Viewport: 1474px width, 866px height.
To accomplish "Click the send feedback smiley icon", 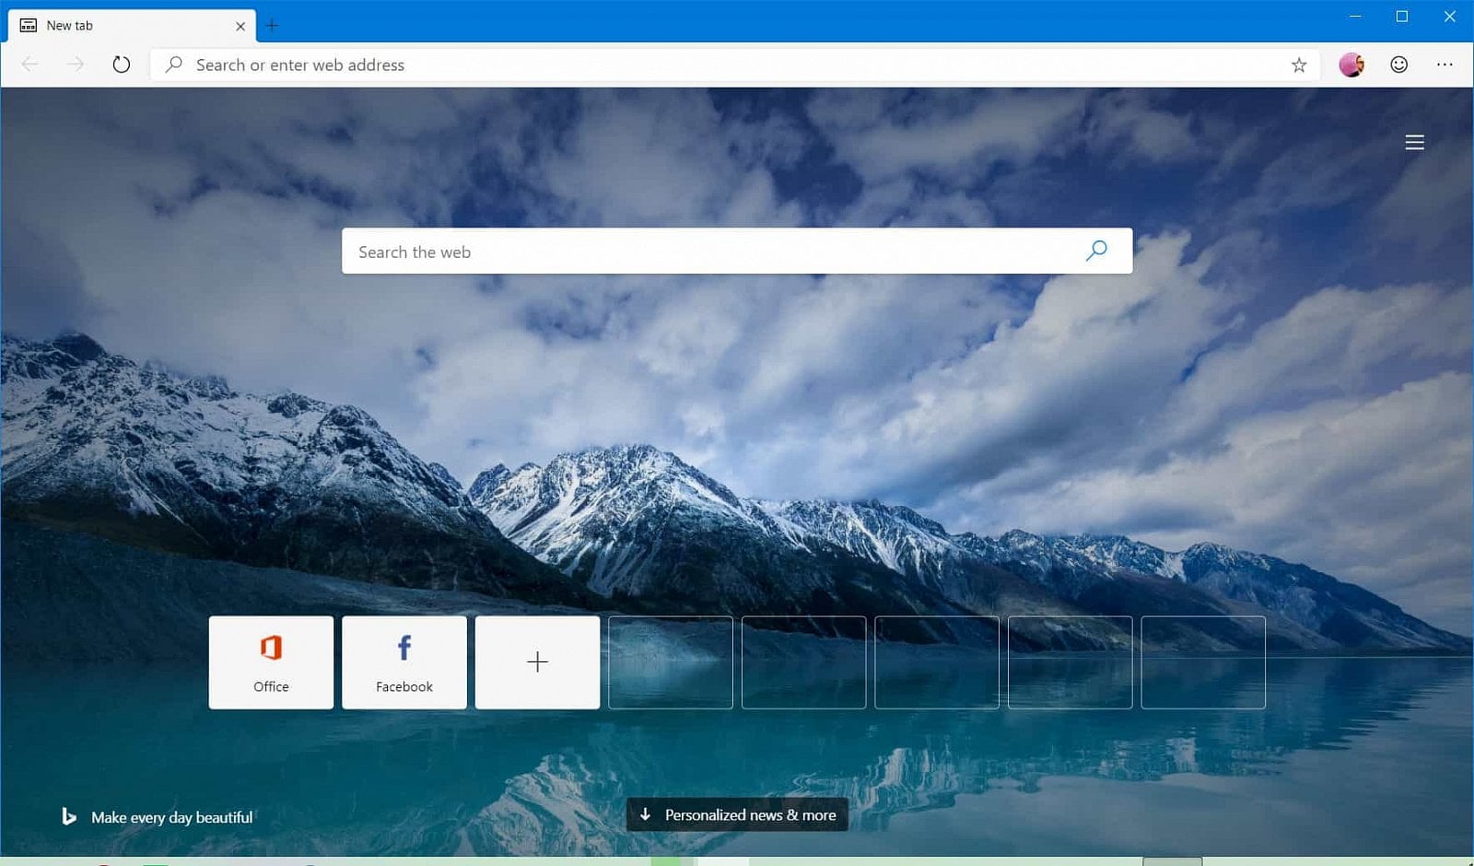I will point(1398,64).
